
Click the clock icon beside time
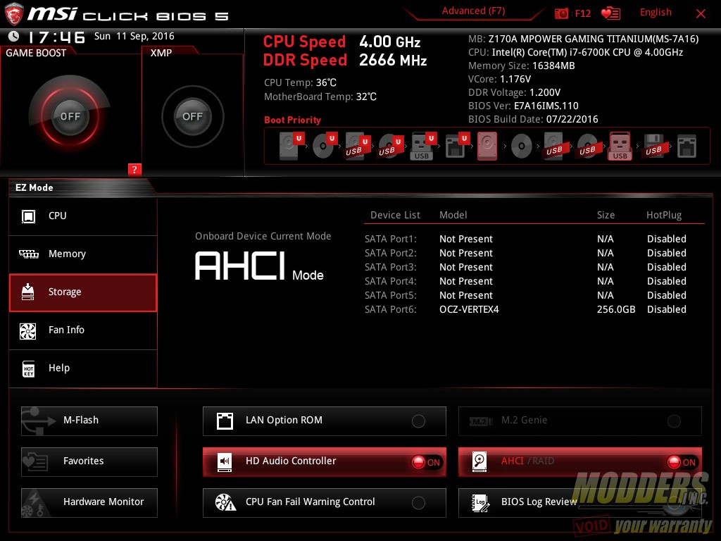coord(14,37)
